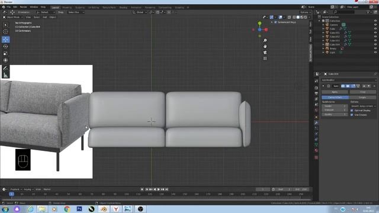Open Object Mode dropdown

pyautogui.click(x=12, y=17)
